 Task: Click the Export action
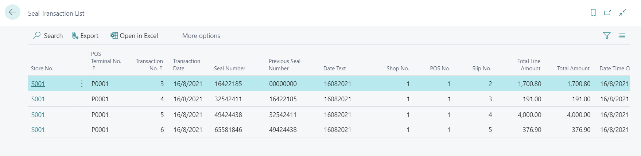[x=85, y=35]
